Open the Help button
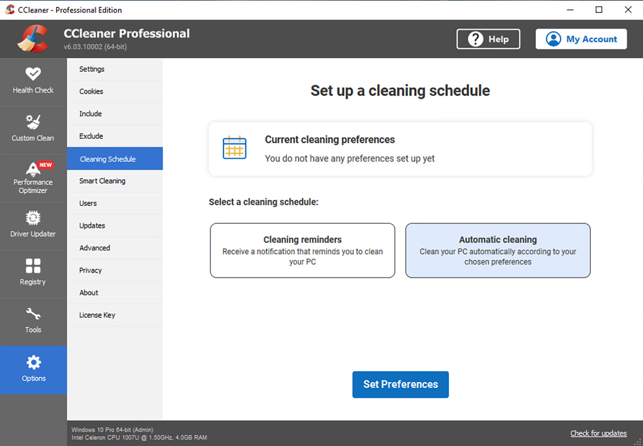643x446 pixels. click(x=488, y=39)
